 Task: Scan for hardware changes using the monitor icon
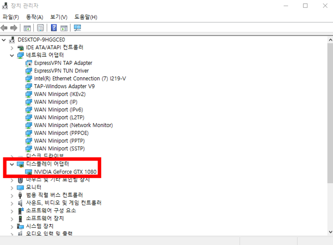point(77,28)
